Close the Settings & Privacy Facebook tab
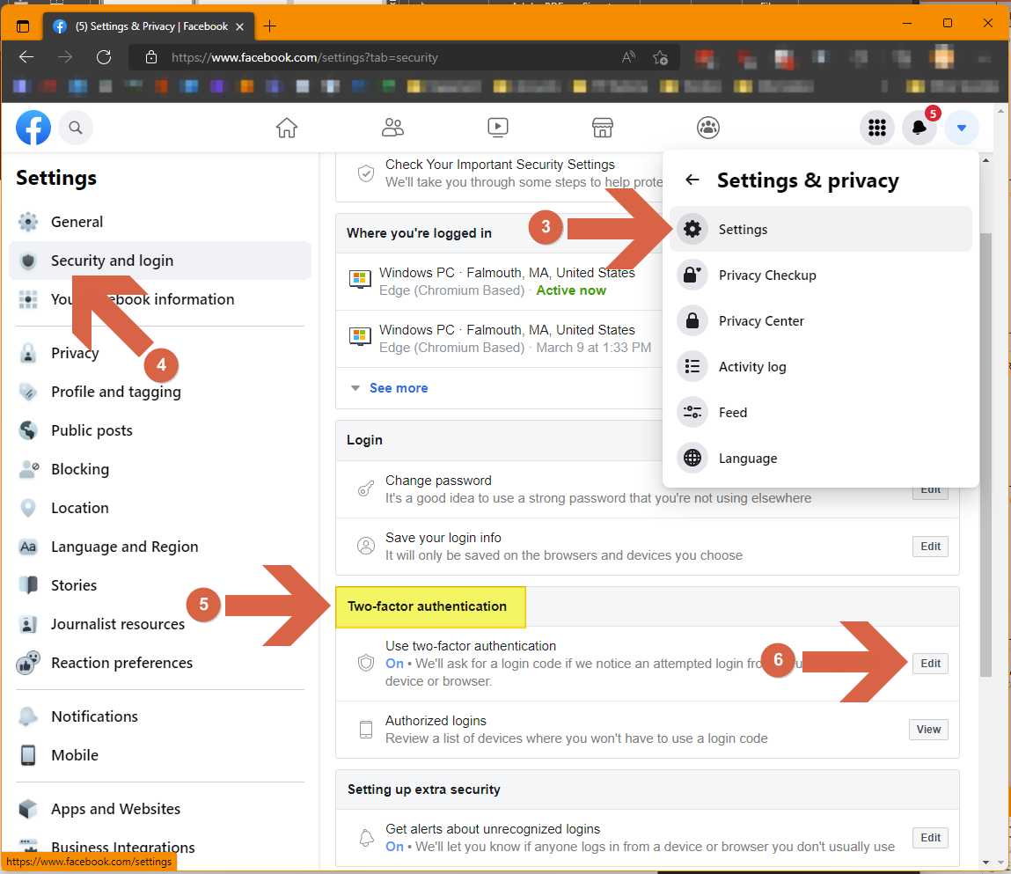The width and height of the screenshot is (1011, 874). [240, 26]
